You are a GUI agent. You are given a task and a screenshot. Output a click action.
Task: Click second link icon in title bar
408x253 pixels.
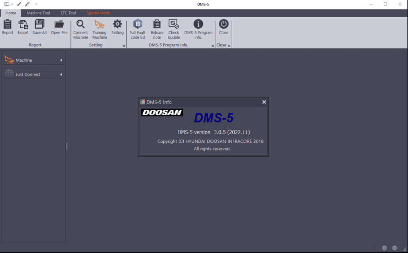(27, 4)
